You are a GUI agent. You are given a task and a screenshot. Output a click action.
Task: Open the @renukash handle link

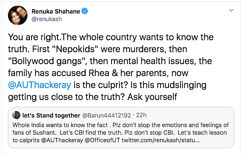(47, 19)
